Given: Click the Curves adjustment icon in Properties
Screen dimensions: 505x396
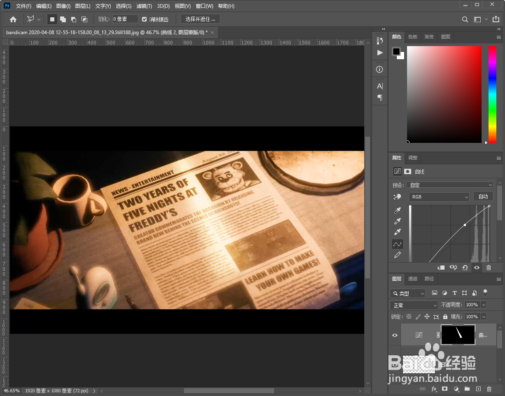Looking at the screenshot, I should [398, 171].
